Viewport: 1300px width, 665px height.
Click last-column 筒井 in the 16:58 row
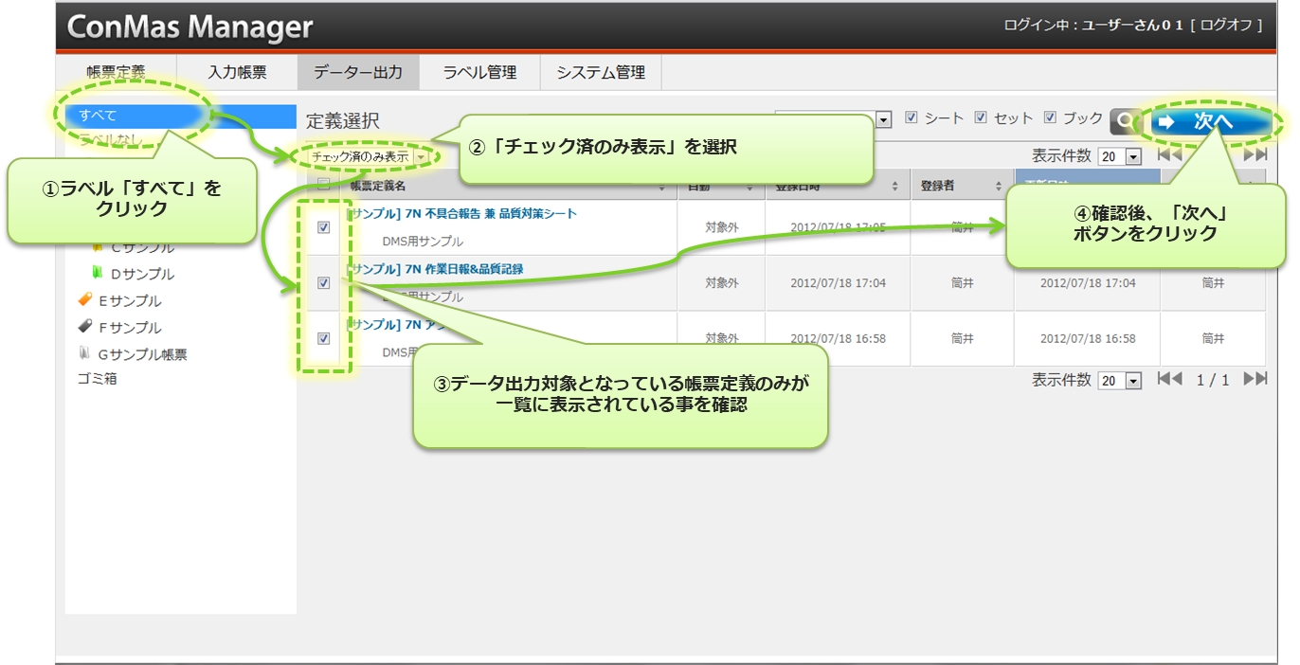(1214, 338)
